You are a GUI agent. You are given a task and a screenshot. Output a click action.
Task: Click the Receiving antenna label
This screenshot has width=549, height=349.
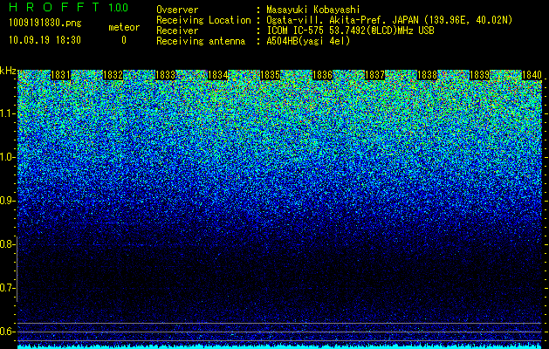coord(201,41)
